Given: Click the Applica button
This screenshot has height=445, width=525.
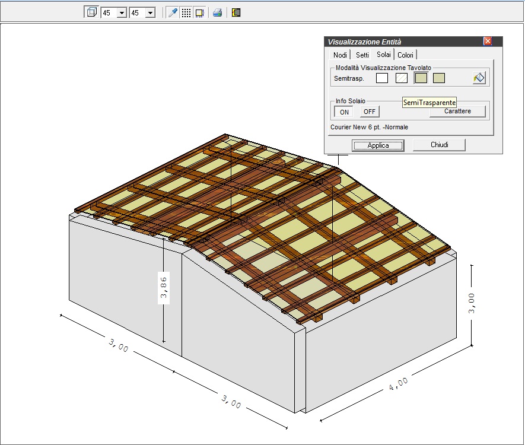Looking at the screenshot, I should click(x=378, y=145).
